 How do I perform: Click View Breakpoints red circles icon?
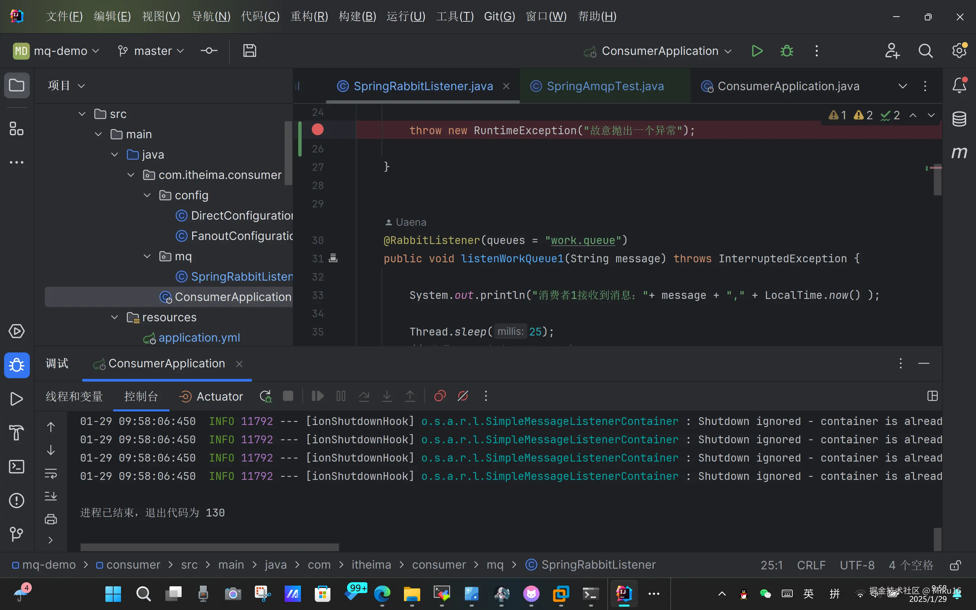pyautogui.click(x=440, y=396)
